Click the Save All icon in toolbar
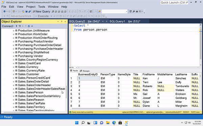203x126 pixels. (30, 11)
